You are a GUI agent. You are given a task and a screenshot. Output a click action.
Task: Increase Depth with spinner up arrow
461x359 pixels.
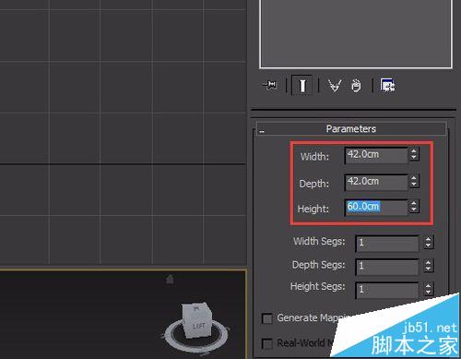[x=414, y=178]
